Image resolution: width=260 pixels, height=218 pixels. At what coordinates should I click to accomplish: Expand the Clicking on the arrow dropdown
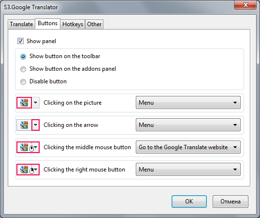tap(188, 125)
